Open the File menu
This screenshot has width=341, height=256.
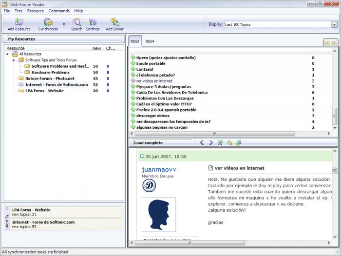7,11
